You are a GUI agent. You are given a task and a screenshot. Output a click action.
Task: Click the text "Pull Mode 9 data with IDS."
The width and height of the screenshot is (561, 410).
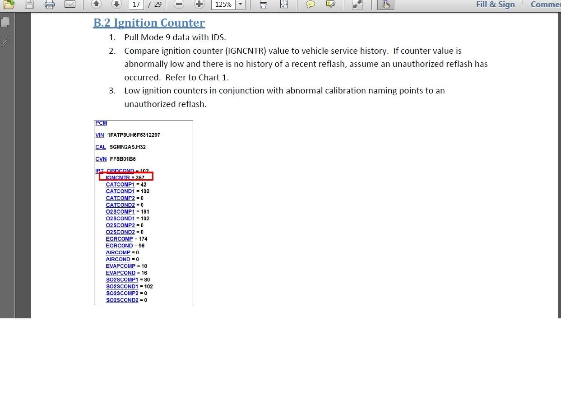click(x=175, y=37)
